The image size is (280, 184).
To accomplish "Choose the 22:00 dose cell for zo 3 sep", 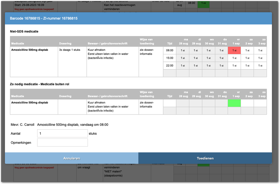I will pos(260,66).
